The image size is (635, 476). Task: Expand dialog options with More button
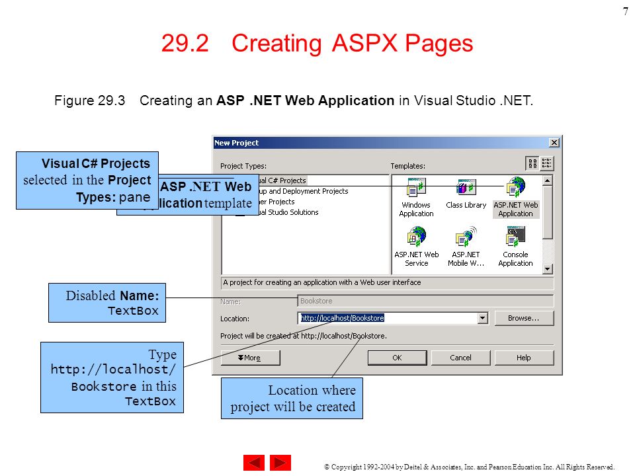point(250,358)
